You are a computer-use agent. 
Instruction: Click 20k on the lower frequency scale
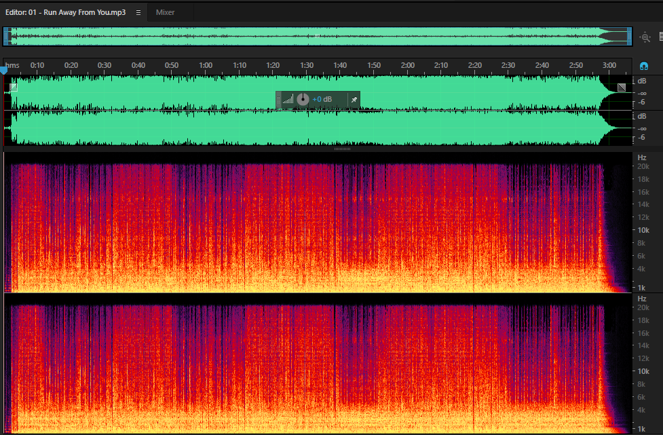pyautogui.click(x=643, y=307)
